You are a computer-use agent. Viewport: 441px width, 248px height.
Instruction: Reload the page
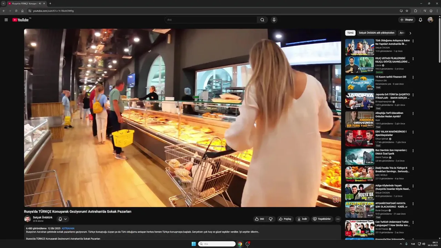16,11
